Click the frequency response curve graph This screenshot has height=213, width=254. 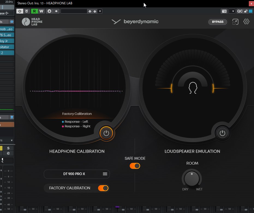click(76, 91)
